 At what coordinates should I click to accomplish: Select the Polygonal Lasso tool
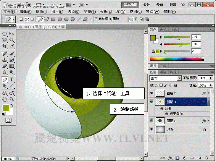pos(5,40)
